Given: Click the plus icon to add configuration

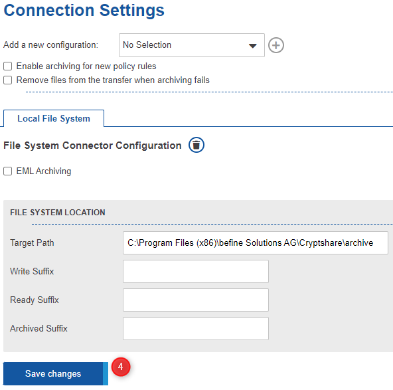Looking at the screenshot, I should pos(276,45).
